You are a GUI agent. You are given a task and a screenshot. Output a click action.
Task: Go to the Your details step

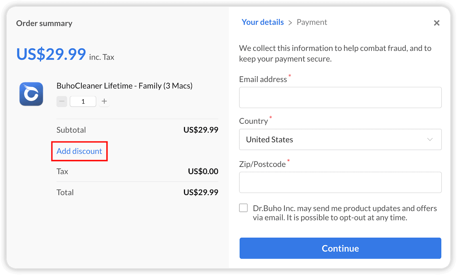point(263,22)
